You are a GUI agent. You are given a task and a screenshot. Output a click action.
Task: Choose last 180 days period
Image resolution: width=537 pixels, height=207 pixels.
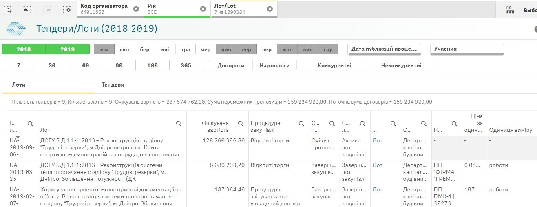click(x=152, y=65)
